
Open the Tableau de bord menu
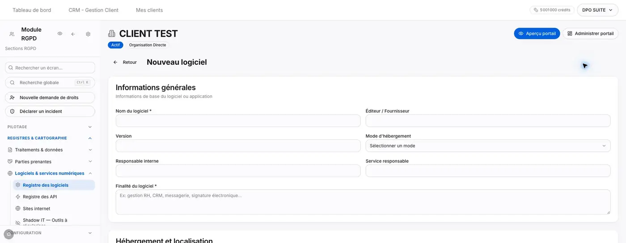(32, 10)
